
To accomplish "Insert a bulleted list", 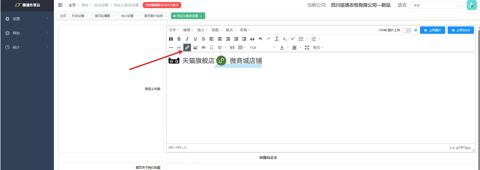I will 301,39.
